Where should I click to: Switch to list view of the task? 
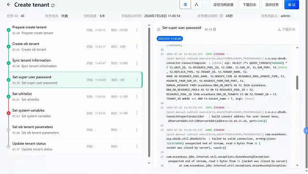click(185, 4)
